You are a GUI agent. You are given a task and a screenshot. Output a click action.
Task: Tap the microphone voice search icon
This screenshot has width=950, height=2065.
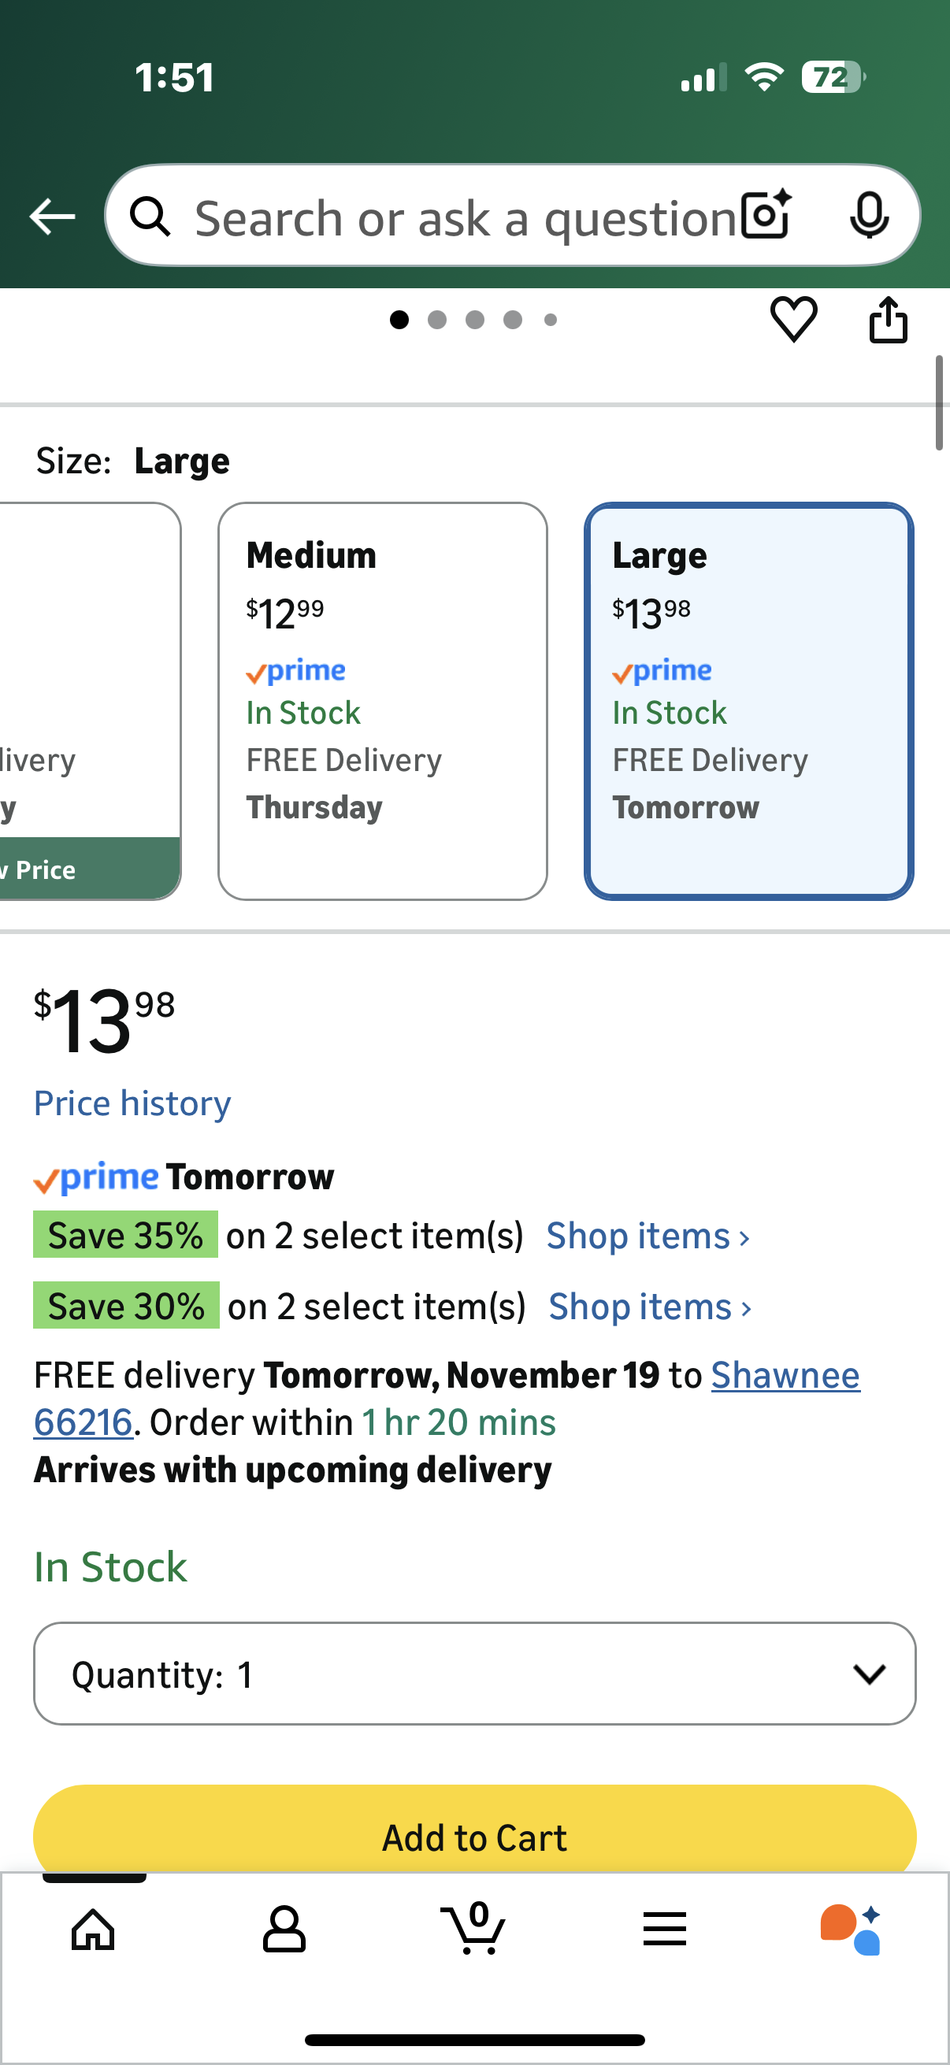(868, 216)
